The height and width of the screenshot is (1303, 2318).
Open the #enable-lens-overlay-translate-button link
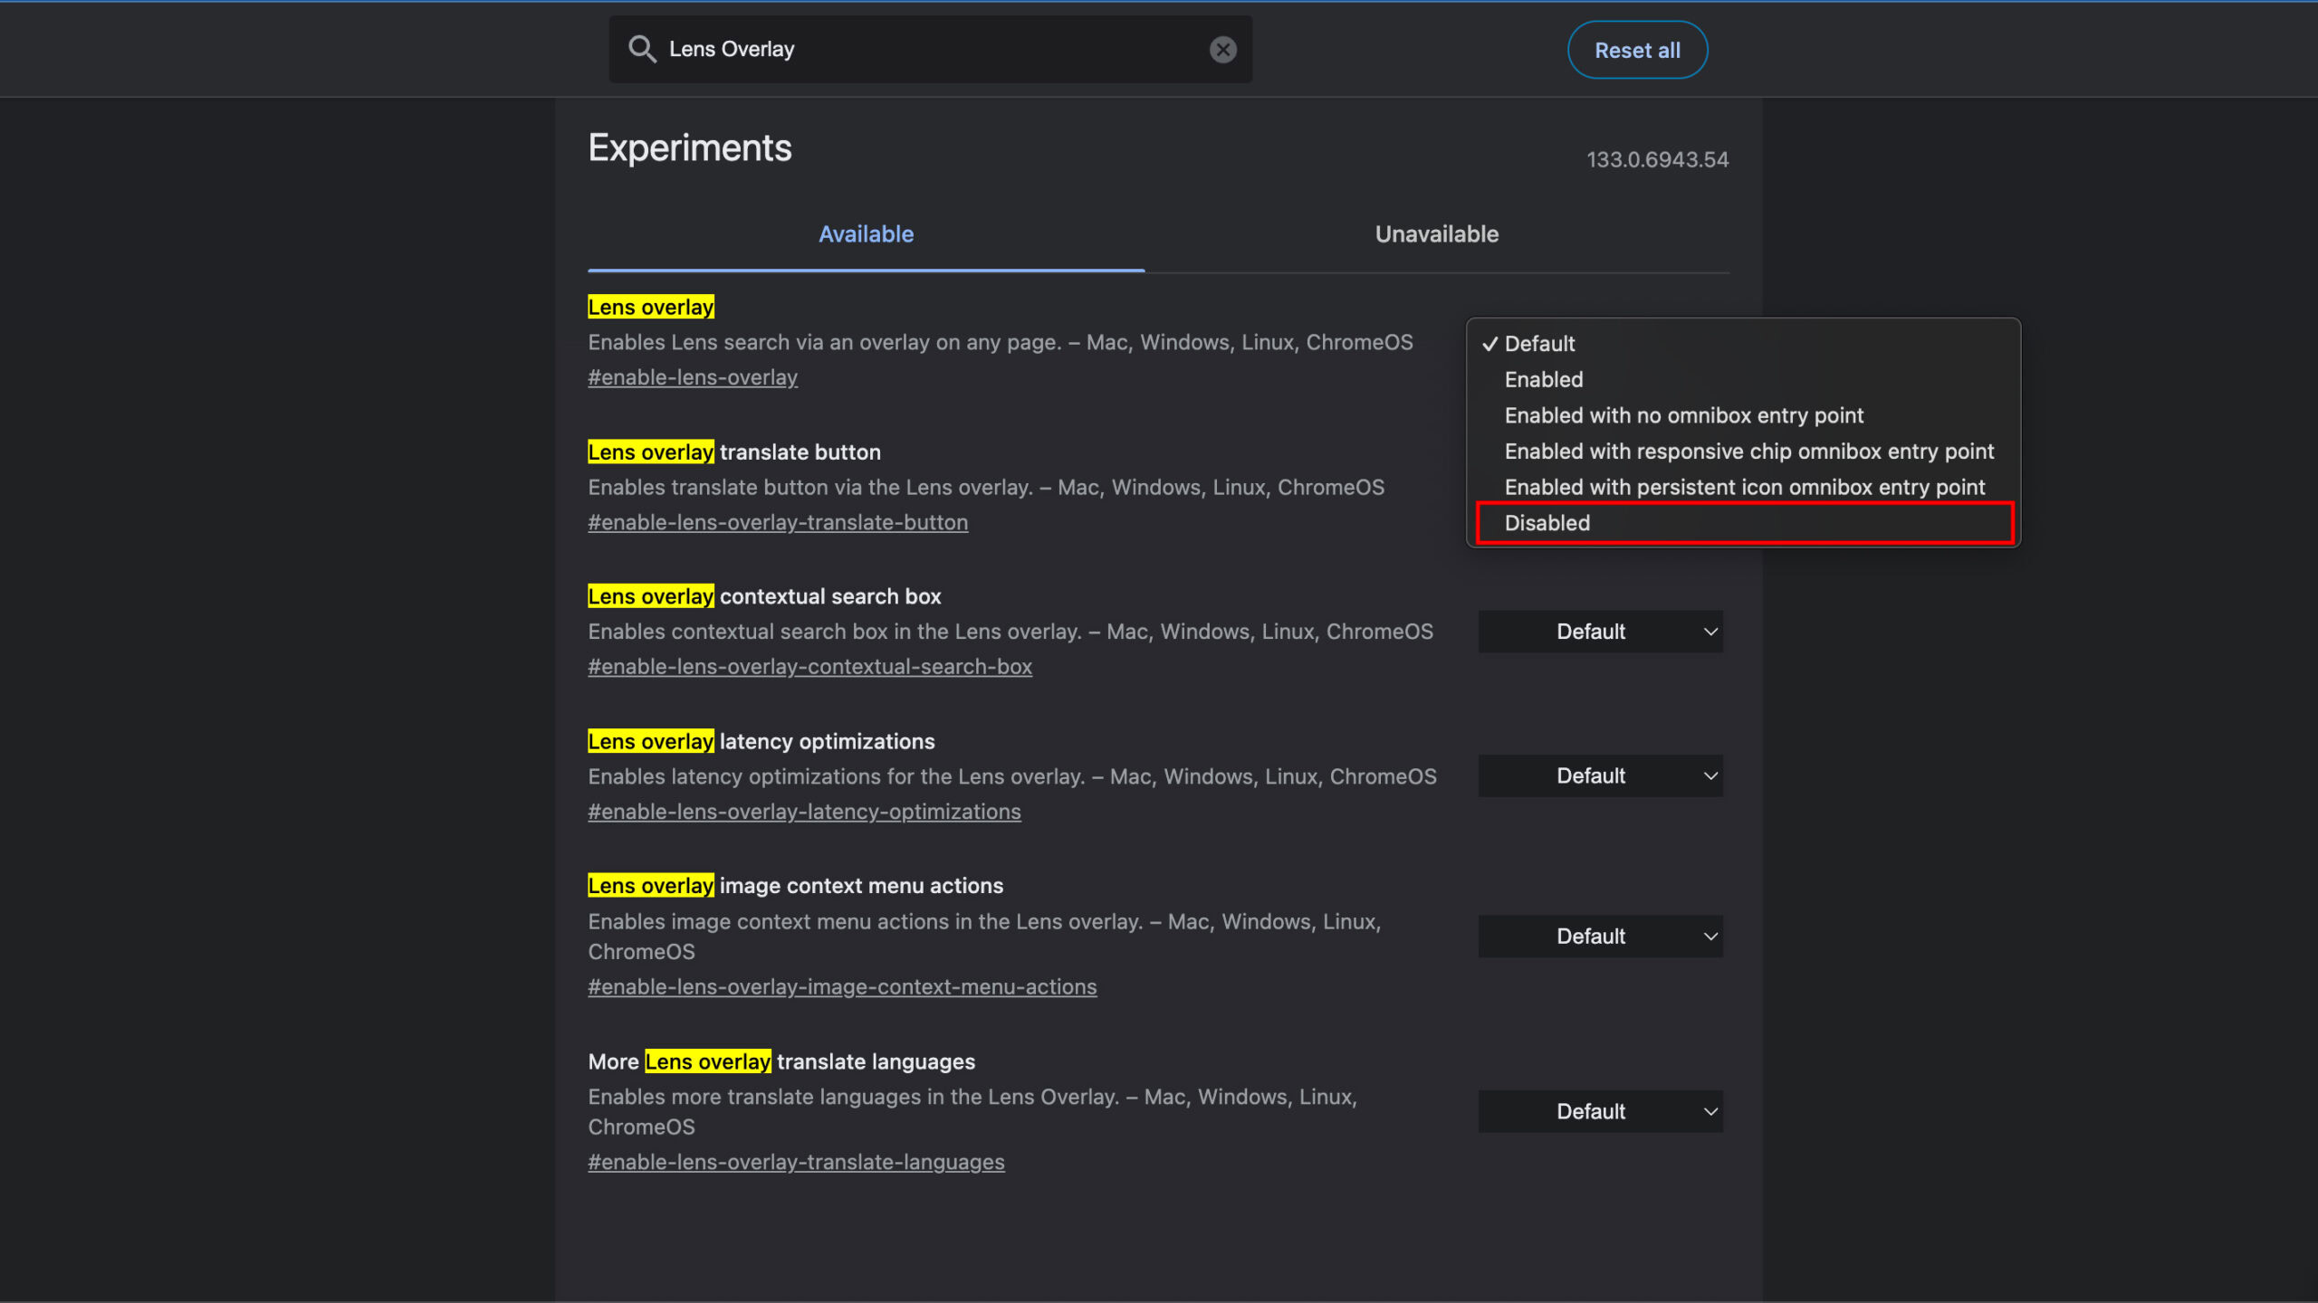778,522
